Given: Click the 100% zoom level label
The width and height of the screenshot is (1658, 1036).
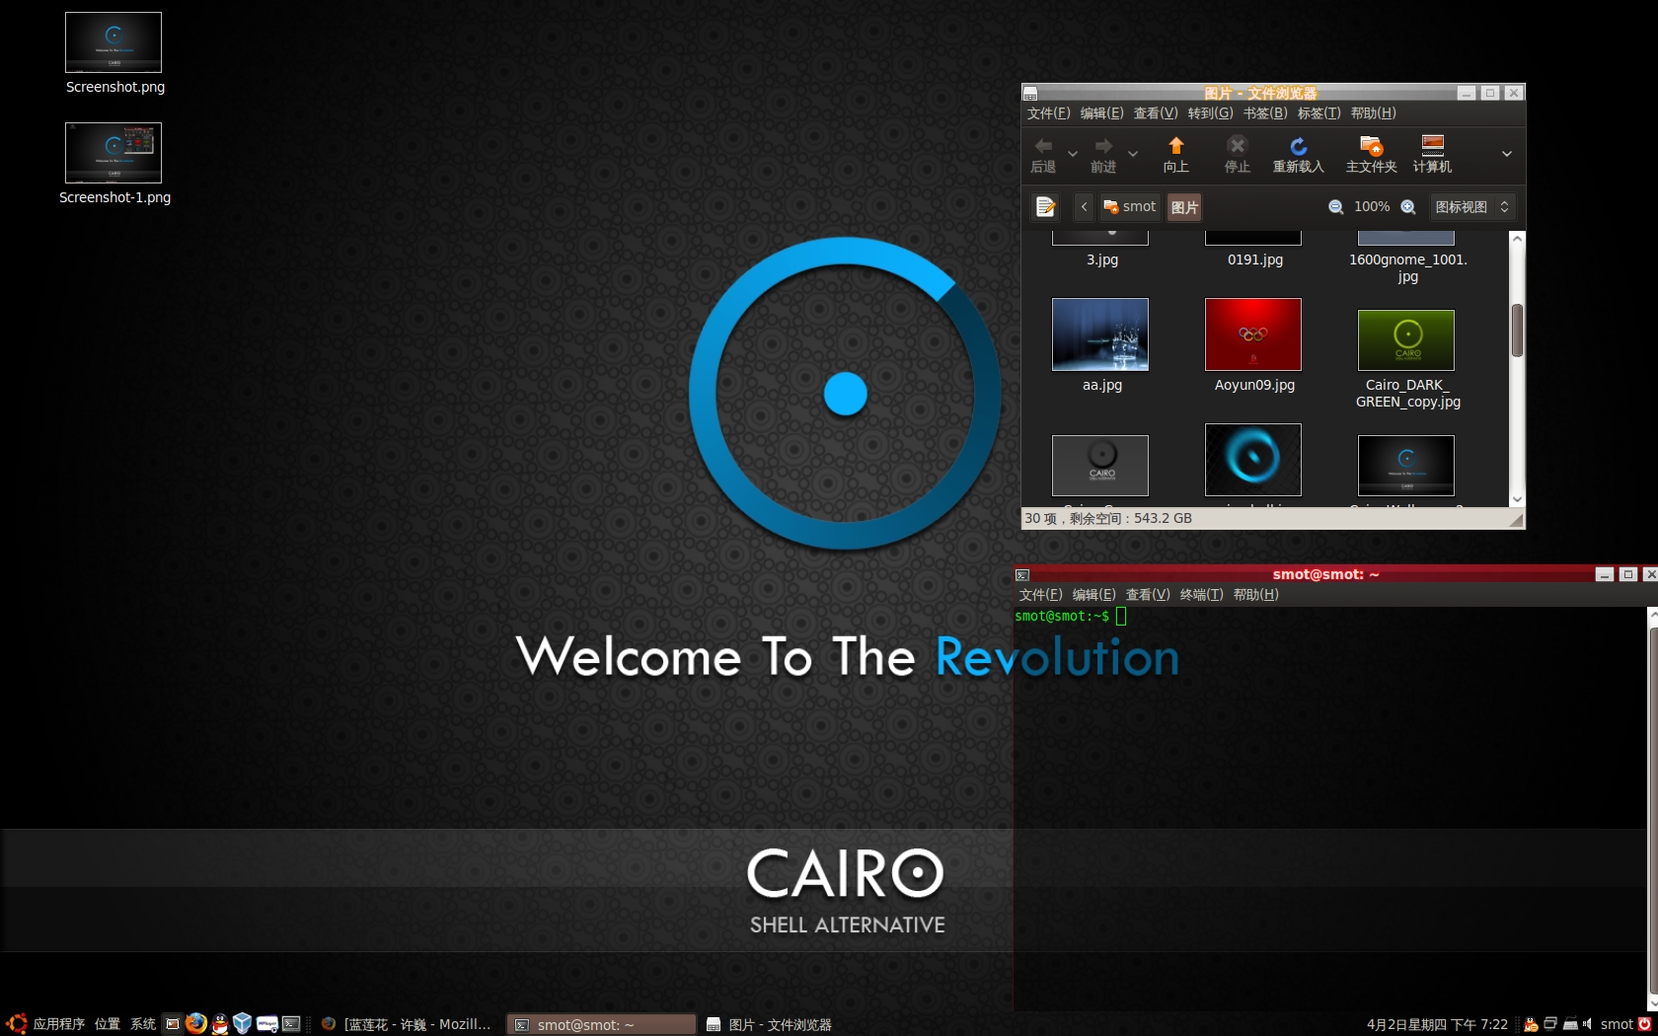Looking at the screenshot, I should pyautogui.click(x=1372, y=207).
